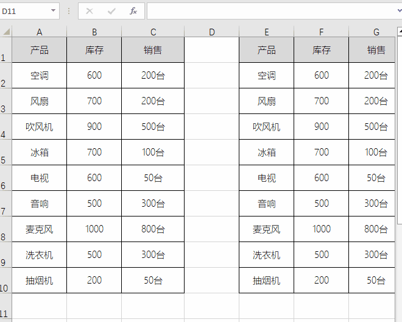The height and width of the screenshot is (322, 402).
Task: Click cell A5 containing 冰箱
Action: (x=39, y=152)
